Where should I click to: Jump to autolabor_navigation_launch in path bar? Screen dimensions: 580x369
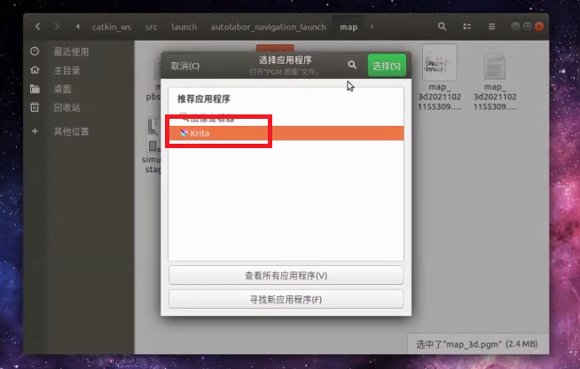point(269,27)
